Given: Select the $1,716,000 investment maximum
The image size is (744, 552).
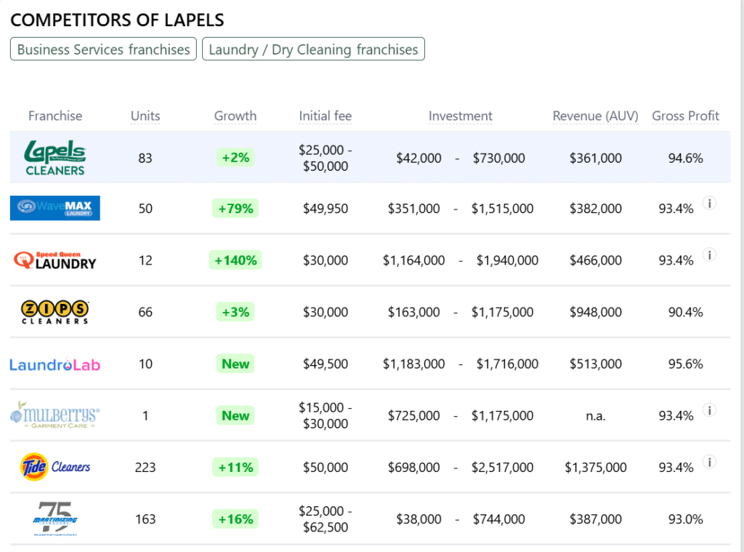Looking at the screenshot, I should click(507, 364).
